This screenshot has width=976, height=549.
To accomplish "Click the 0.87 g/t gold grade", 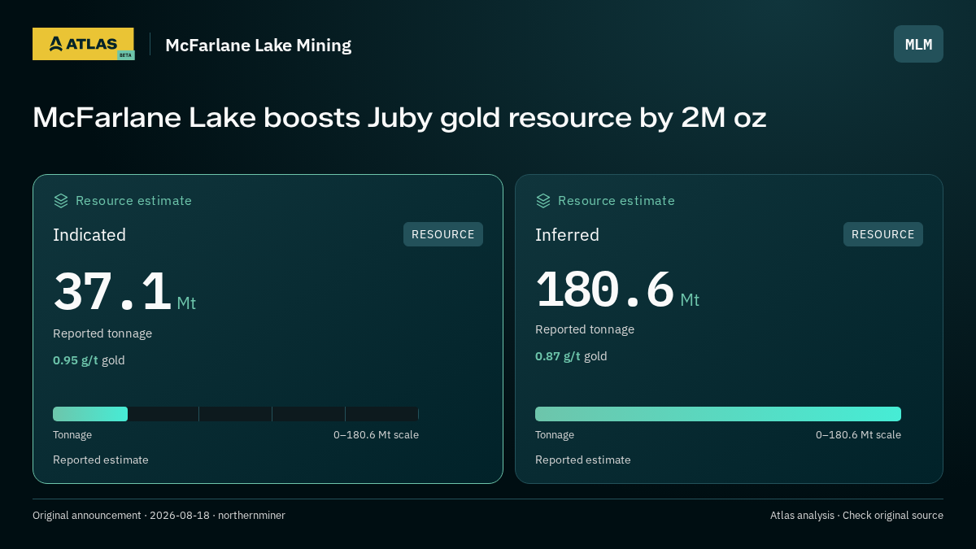I will click(571, 356).
